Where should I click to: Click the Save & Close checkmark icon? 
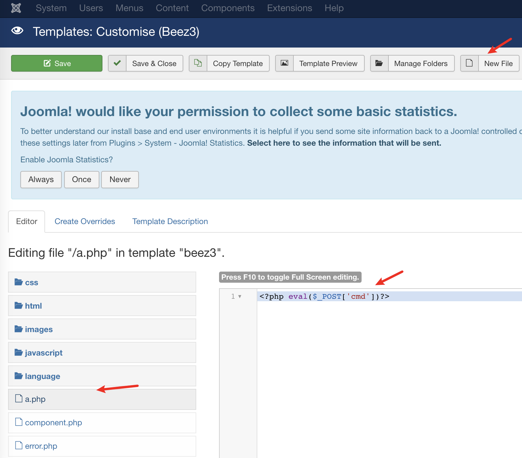tap(117, 63)
